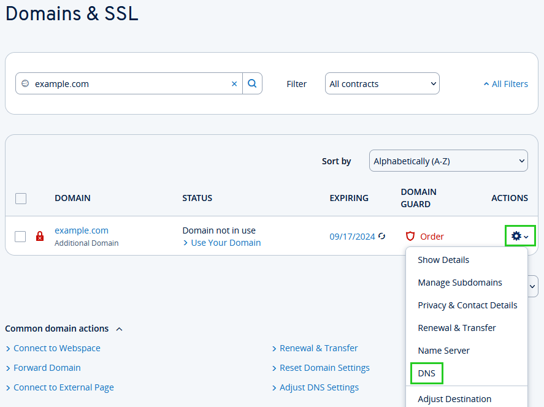Collapse the Common domain actions section

point(119,329)
